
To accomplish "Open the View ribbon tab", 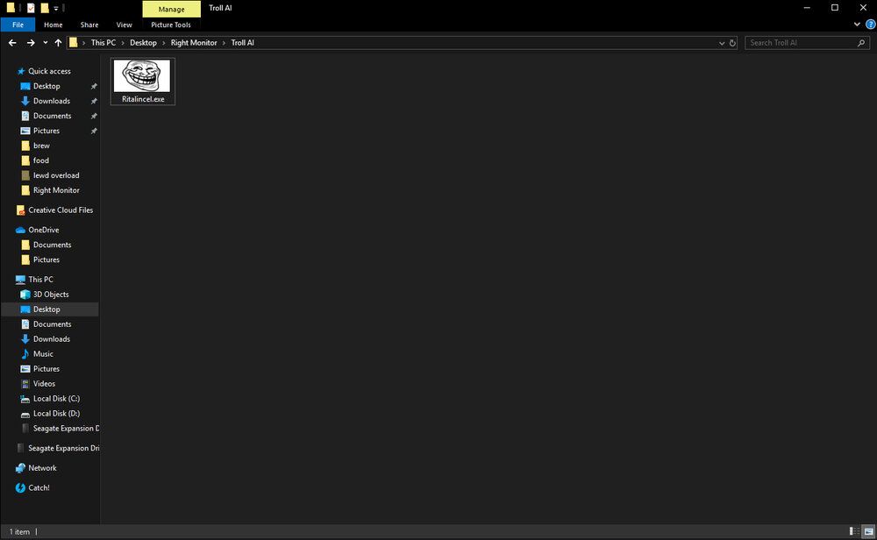I will pyautogui.click(x=125, y=25).
